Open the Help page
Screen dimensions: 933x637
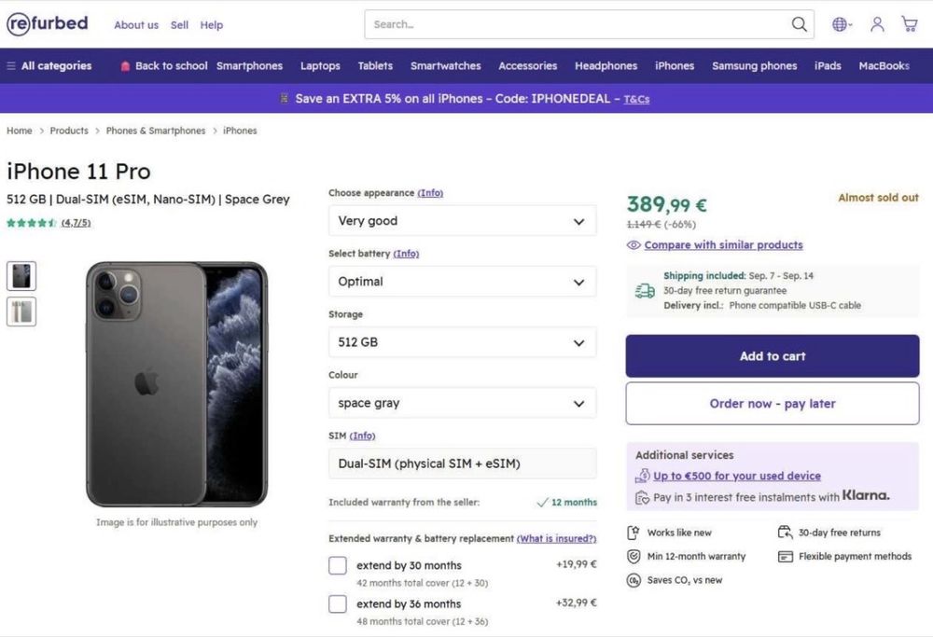[x=211, y=25]
